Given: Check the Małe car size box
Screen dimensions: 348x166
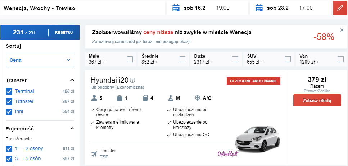Looking at the screenshot, I should [130, 59].
